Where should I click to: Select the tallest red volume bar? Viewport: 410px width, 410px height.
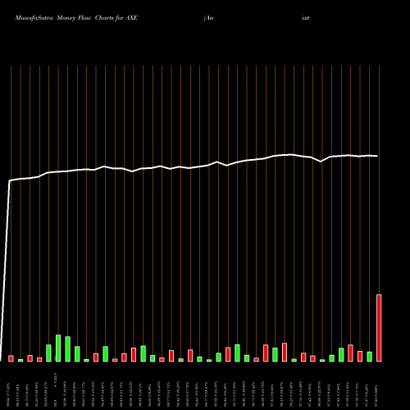[379, 328]
